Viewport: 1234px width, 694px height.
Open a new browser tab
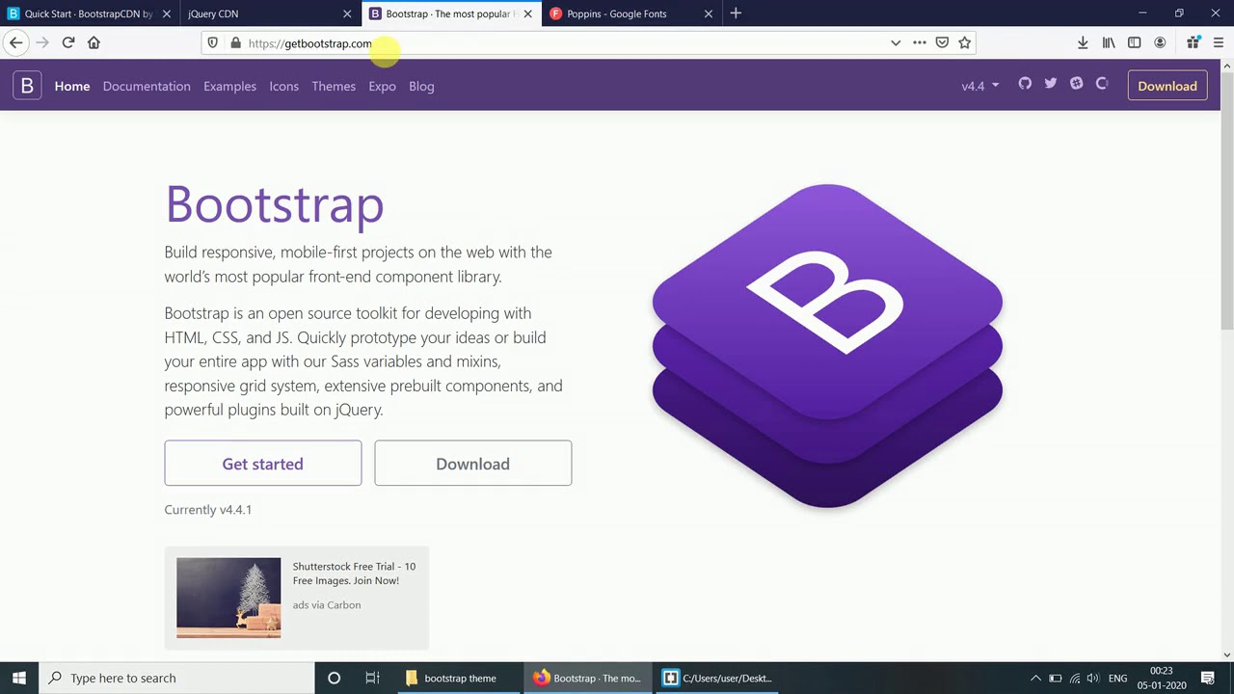(x=736, y=13)
